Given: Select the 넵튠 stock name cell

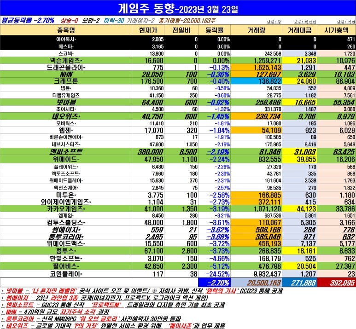Looking at the screenshot, I should click(66, 88).
